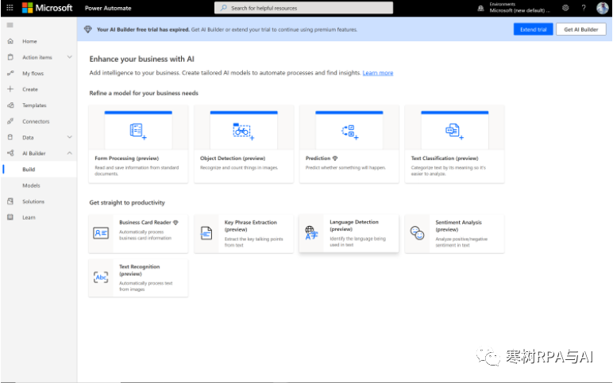Image resolution: width=613 pixels, height=383 pixels.
Task: Open the app launcher waffle icon
Action: point(10,7)
